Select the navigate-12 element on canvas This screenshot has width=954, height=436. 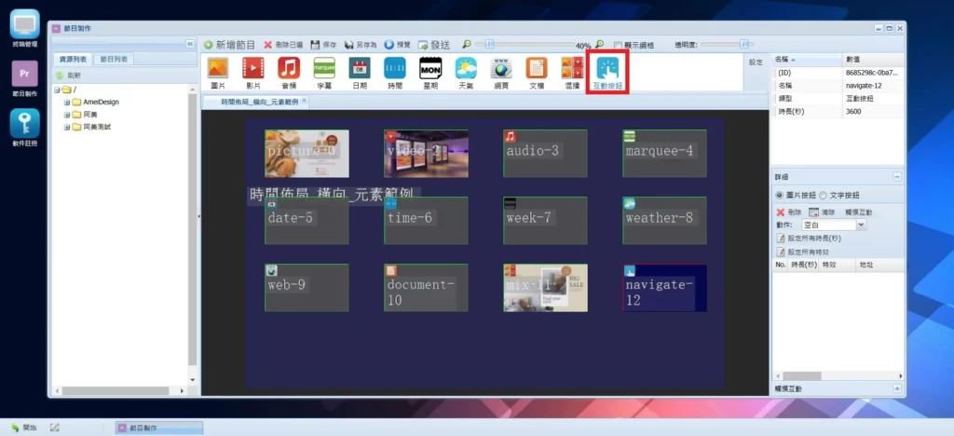click(x=663, y=288)
